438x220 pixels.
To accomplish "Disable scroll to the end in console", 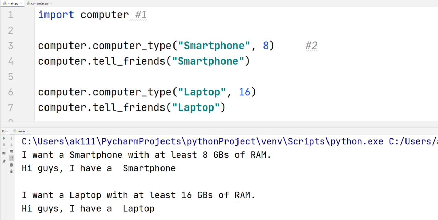I will pyautogui.click(x=11, y=158).
